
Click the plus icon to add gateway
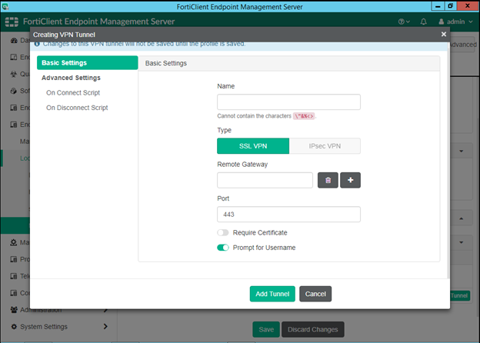[x=350, y=180]
